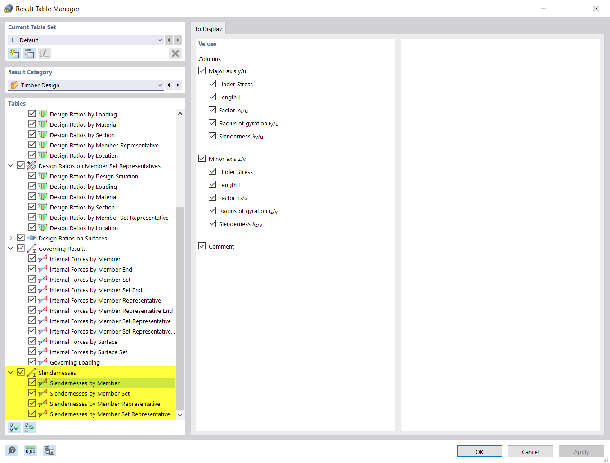The width and height of the screenshot is (610, 463).
Task: Click the delete table set X icon
Action: coord(175,53)
